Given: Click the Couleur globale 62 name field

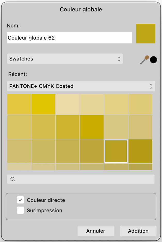Looking at the screenshot, I should tap(69, 38).
